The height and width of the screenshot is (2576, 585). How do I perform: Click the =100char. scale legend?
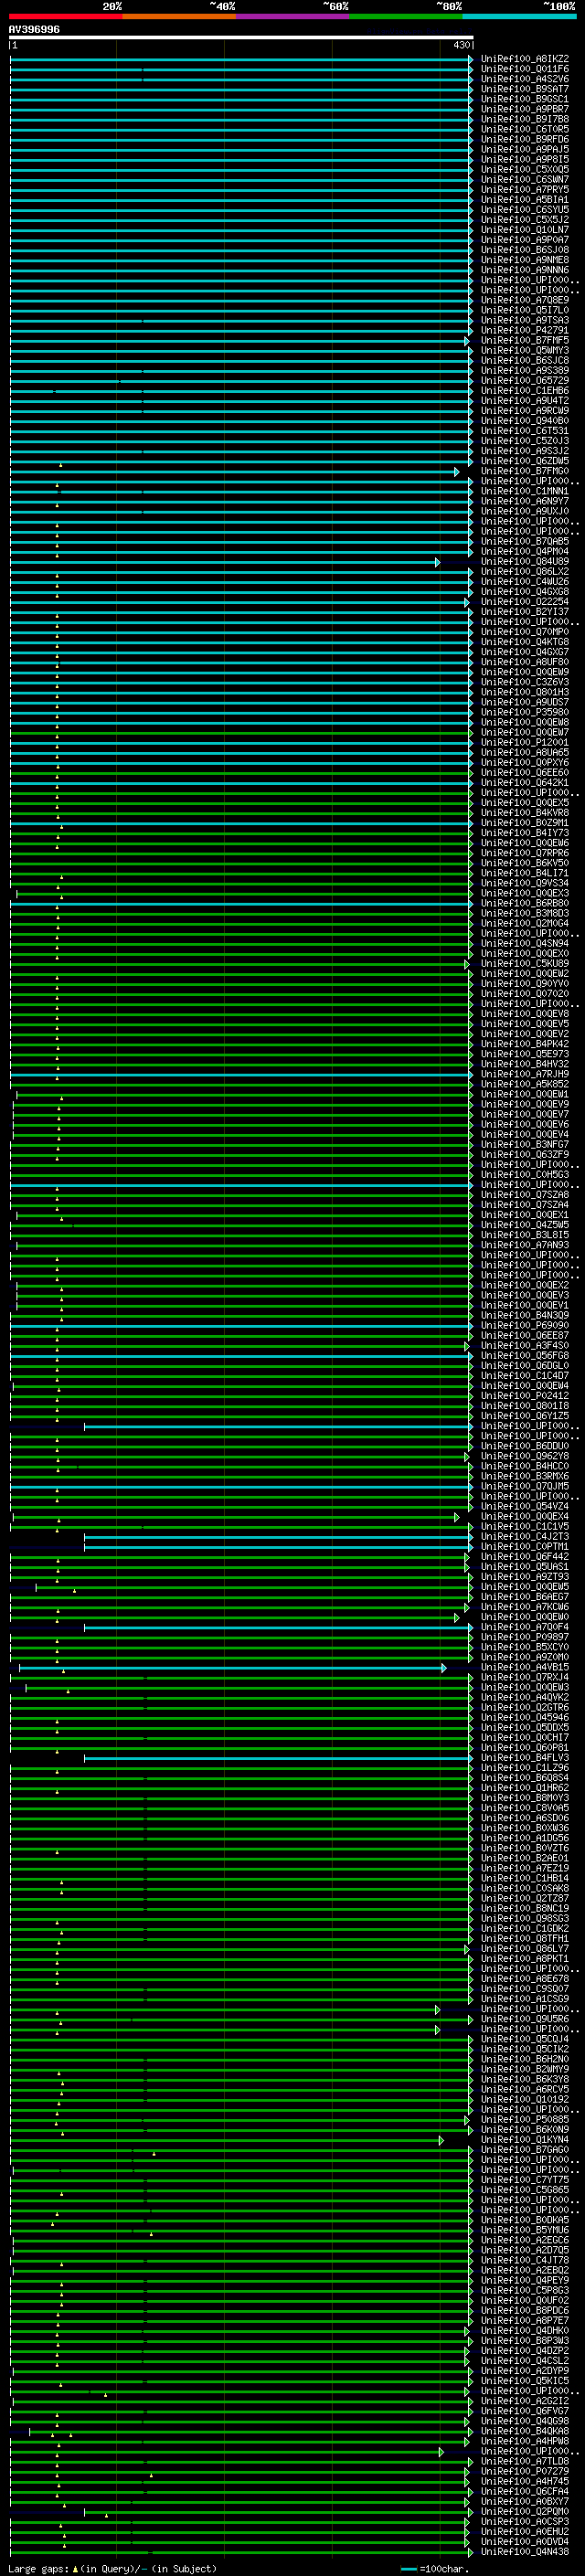point(435,2568)
